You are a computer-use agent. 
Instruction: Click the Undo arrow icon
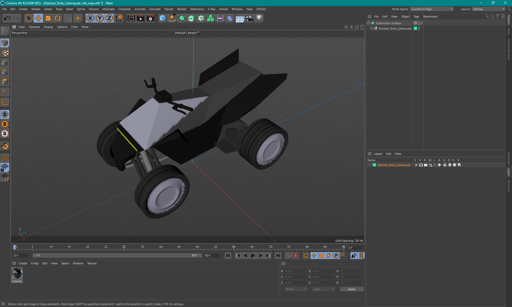coord(7,18)
